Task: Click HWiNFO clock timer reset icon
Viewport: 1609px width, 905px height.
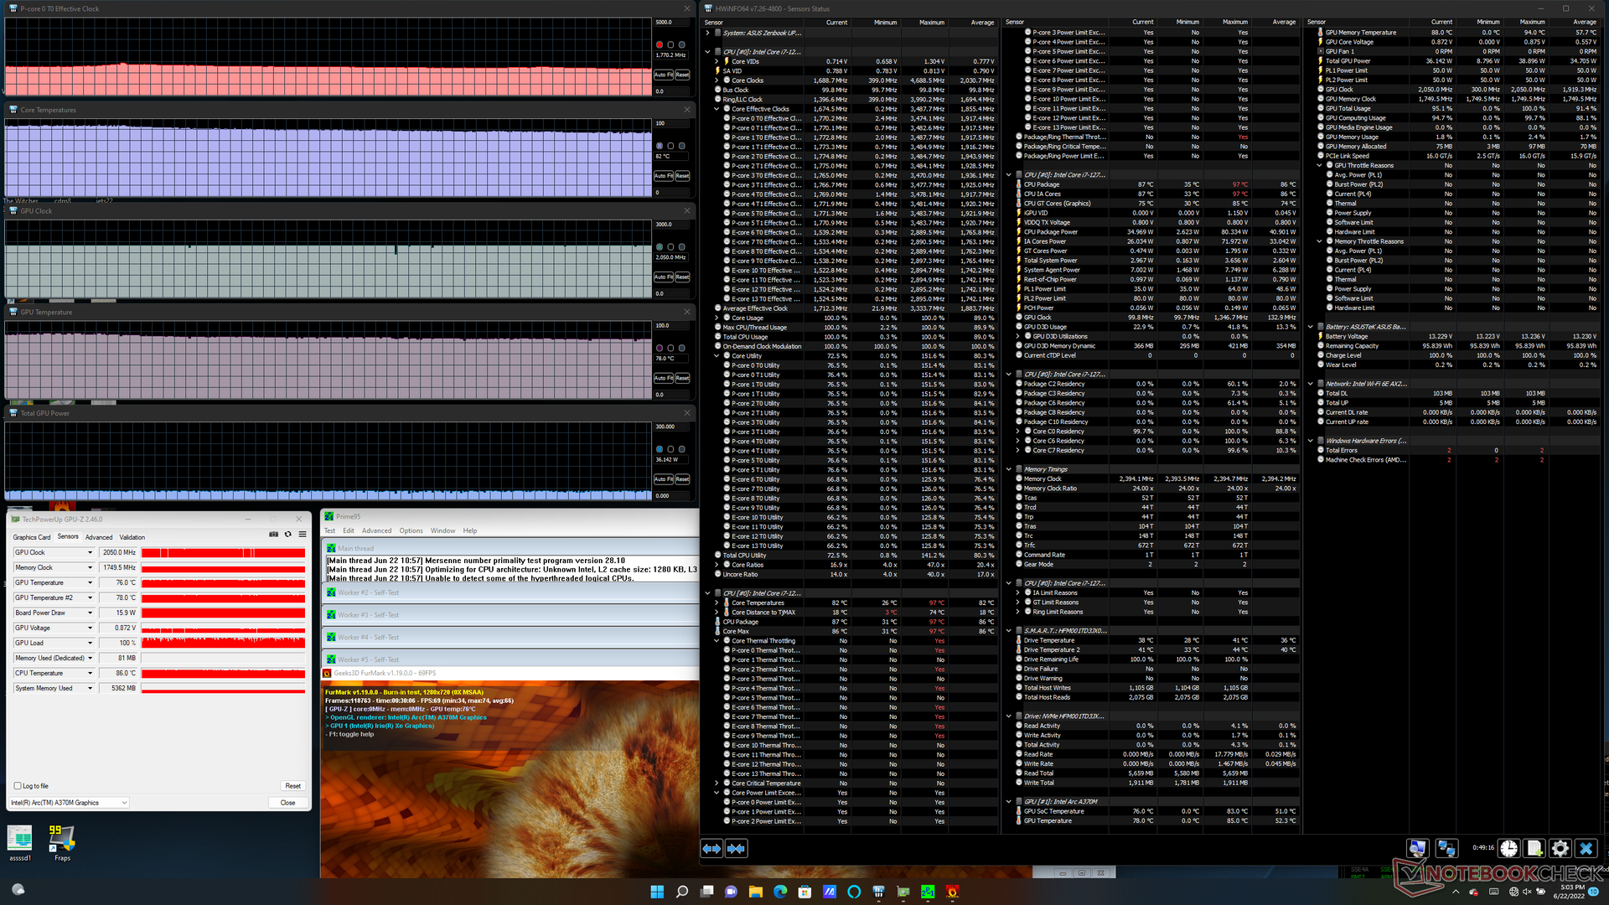Action: [1508, 848]
